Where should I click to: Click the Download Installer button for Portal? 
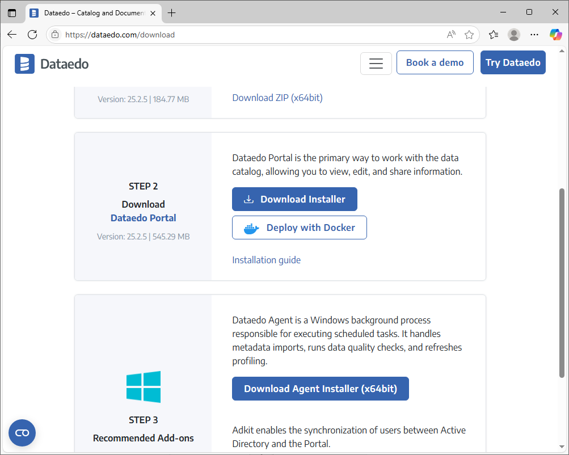tap(294, 199)
